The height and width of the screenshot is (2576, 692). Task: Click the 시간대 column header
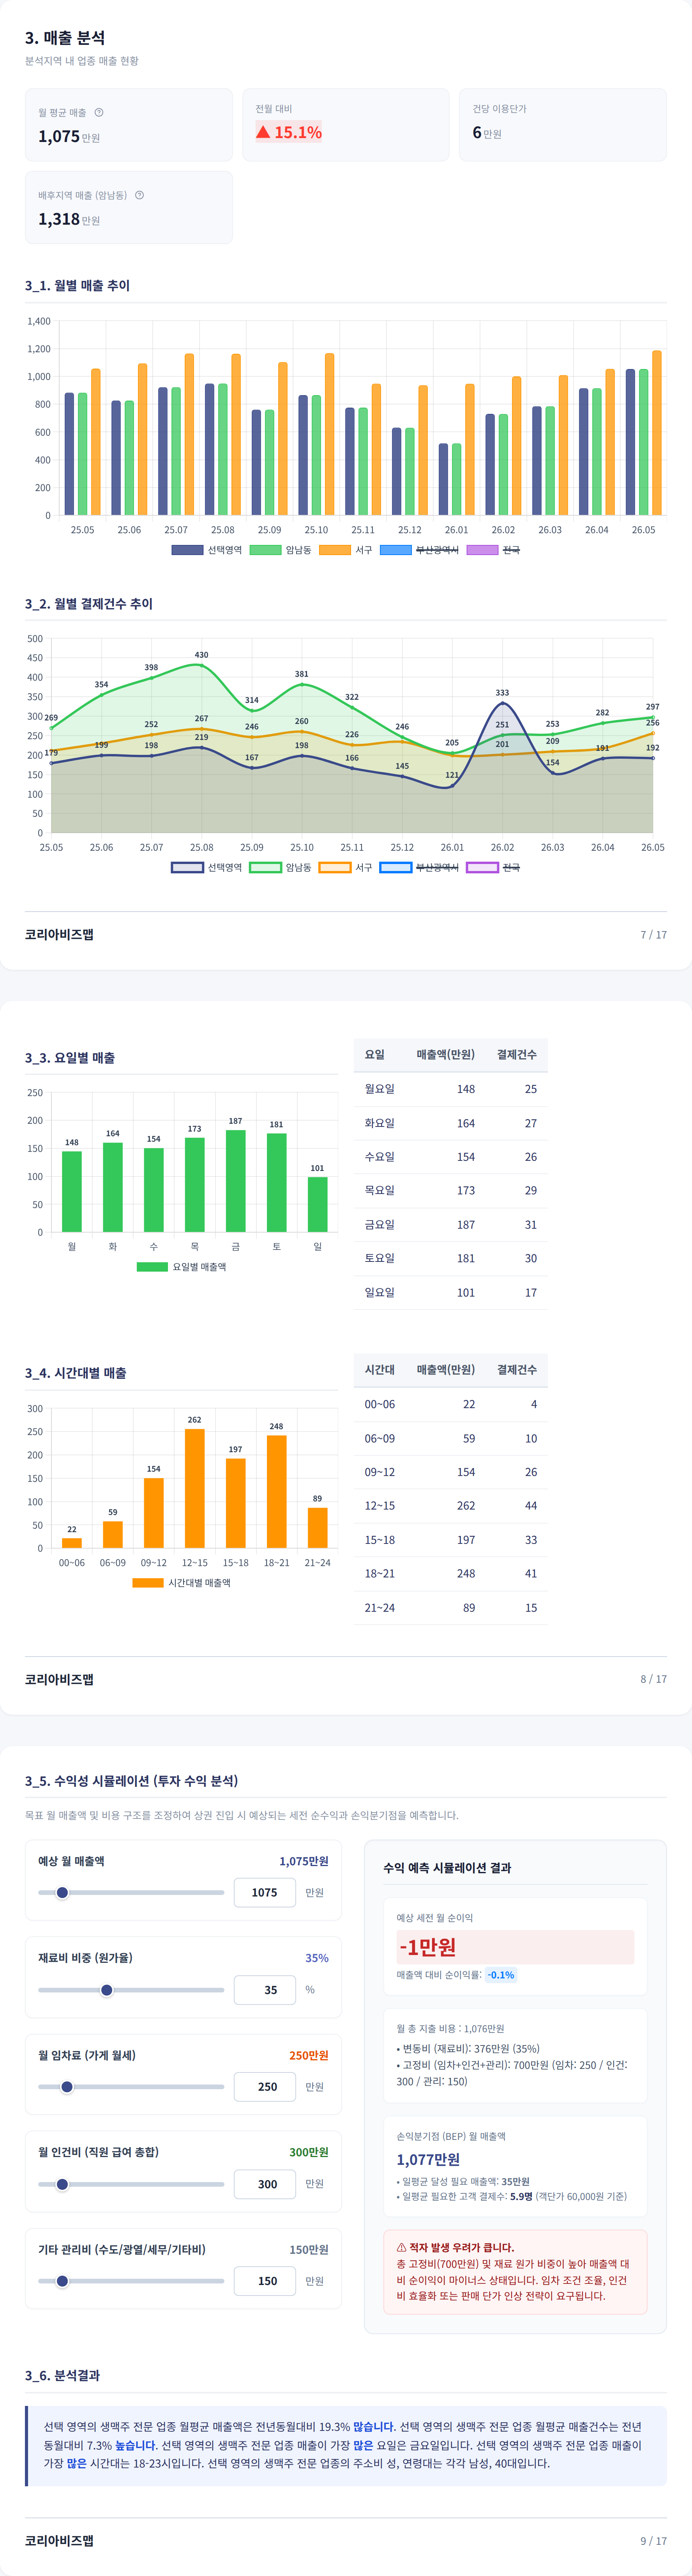point(380,1369)
